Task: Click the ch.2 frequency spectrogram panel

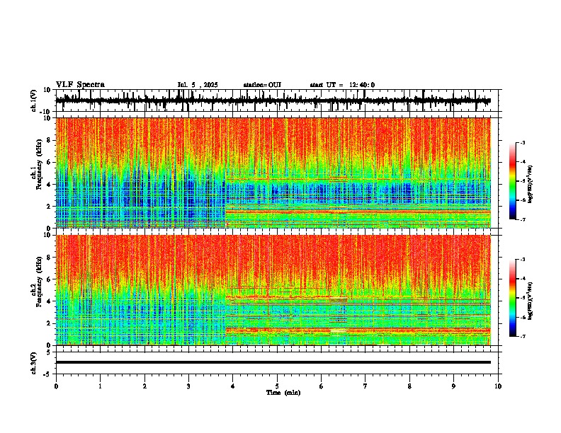Action: click(277, 290)
